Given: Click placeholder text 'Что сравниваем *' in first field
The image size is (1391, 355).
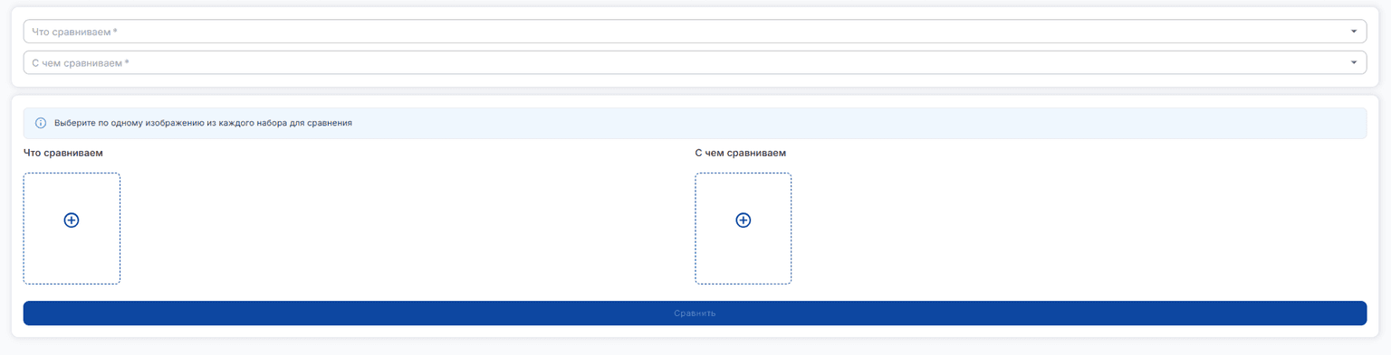Looking at the screenshot, I should pyautogui.click(x=75, y=32).
